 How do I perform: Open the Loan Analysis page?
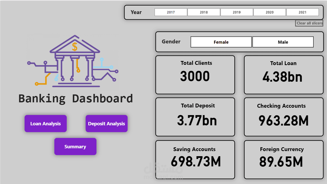[46, 123]
